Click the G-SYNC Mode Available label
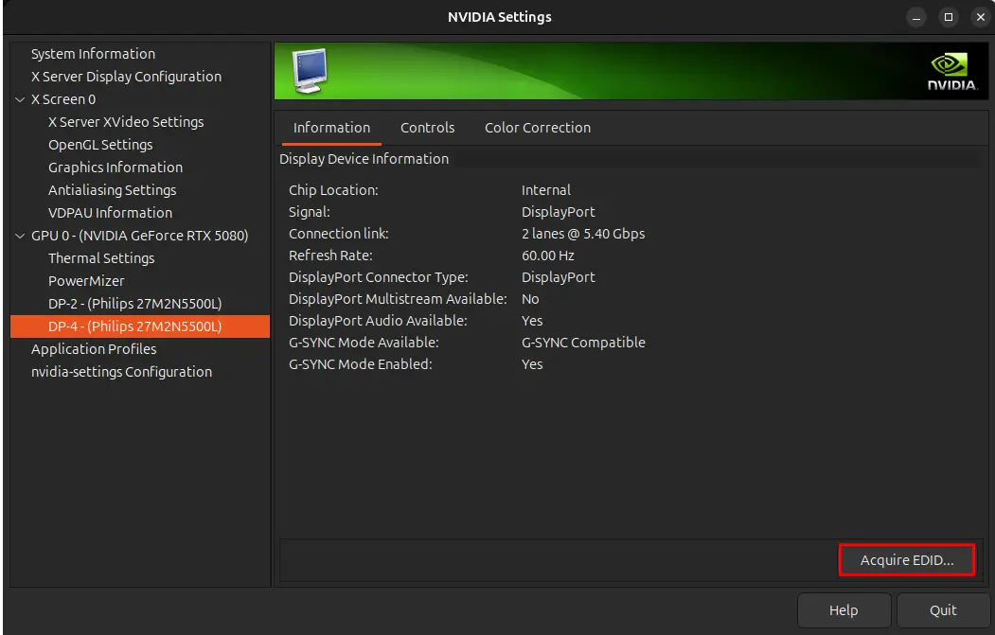Screen dimensions: 995x635 pyautogui.click(x=364, y=343)
